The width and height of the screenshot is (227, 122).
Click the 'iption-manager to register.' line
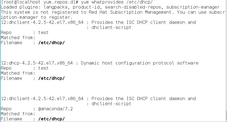(33, 17)
